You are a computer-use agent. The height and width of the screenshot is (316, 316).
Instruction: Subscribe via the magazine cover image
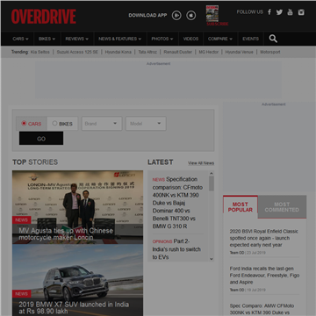click(212, 13)
